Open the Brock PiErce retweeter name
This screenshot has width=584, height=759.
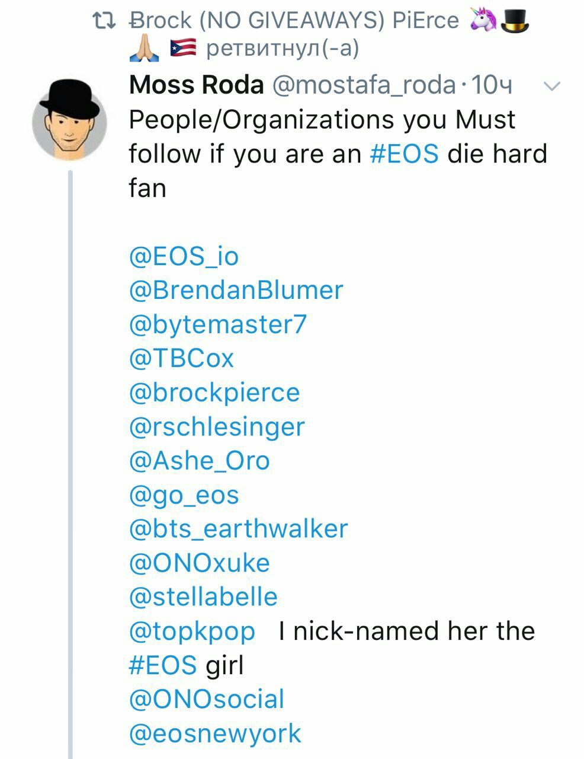click(294, 21)
